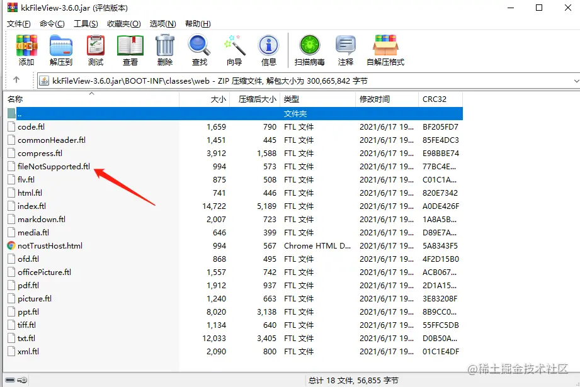Select the file html.ftl
The height and width of the screenshot is (387, 580).
point(30,193)
